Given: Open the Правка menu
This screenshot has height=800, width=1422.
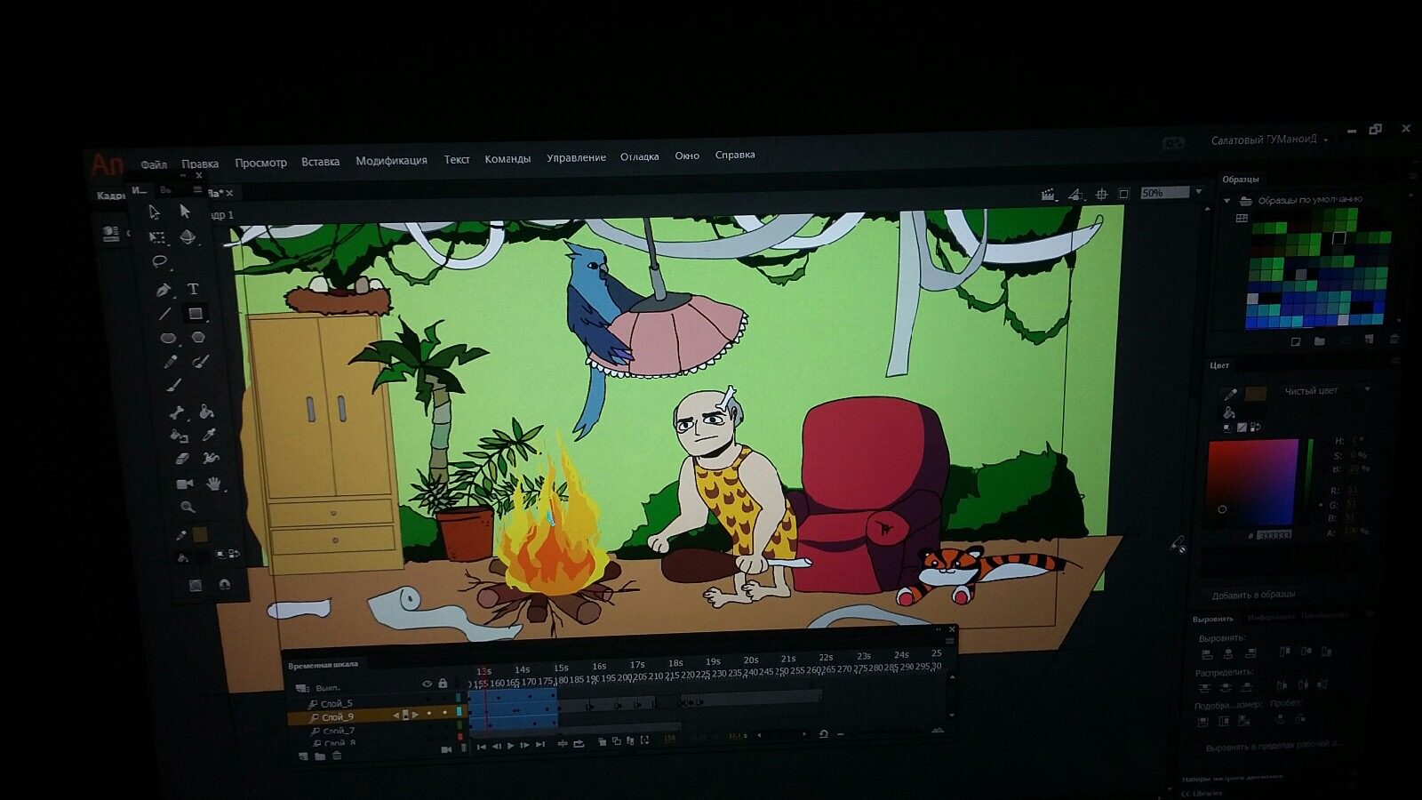Looking at the screenshot, I should coord(200,164).
